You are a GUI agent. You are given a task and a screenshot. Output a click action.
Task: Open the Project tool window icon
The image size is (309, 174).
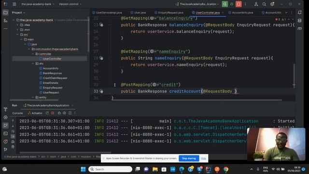[5, 13]
